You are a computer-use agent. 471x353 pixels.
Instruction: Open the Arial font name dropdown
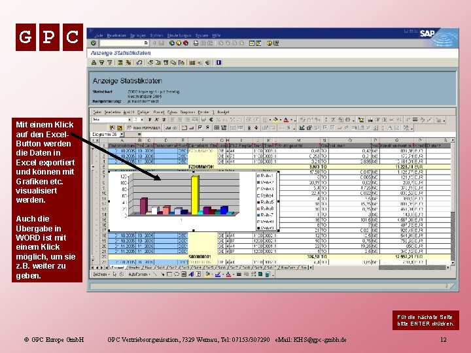(130, 120)
